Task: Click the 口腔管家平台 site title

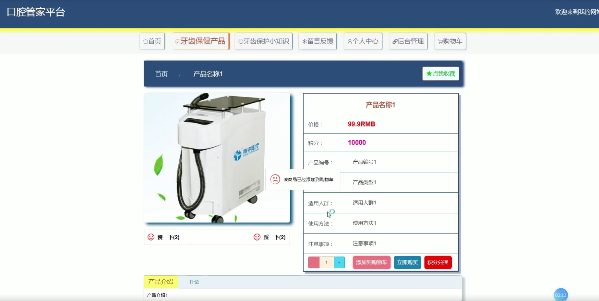Action: 36,12
